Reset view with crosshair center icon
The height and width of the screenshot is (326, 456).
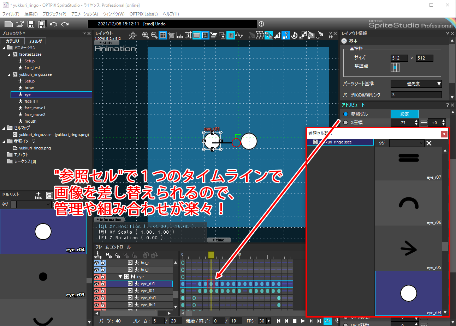[x=133, y=35]
